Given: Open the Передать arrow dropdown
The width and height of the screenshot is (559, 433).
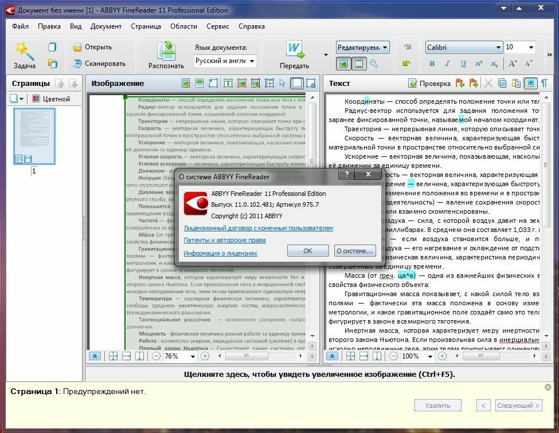Looking at the screenshot, I should tap(326, 55).
